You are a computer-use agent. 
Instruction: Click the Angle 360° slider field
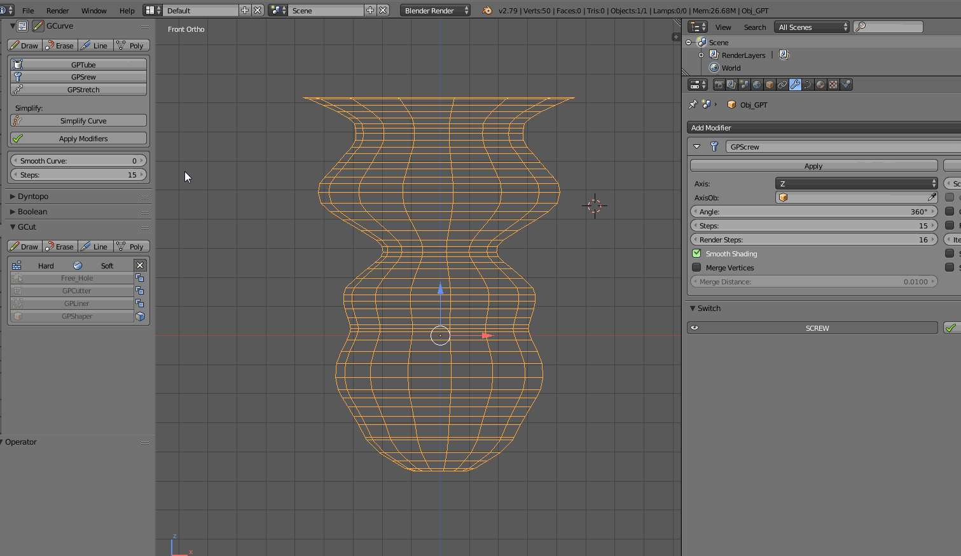814,211
